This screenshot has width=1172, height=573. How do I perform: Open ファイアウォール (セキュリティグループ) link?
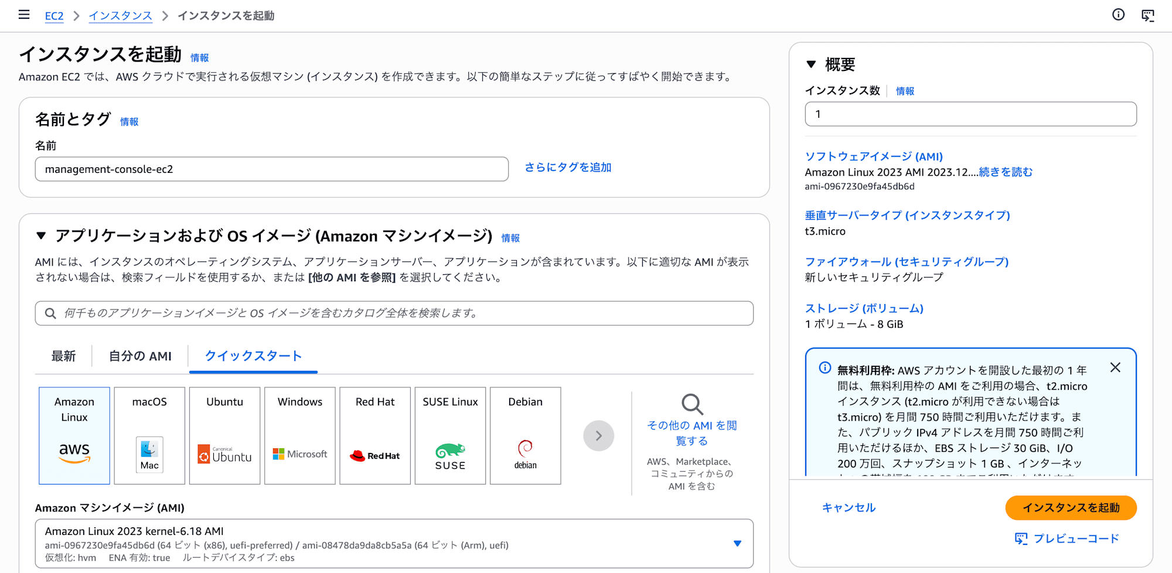click(x=907, y=261)
